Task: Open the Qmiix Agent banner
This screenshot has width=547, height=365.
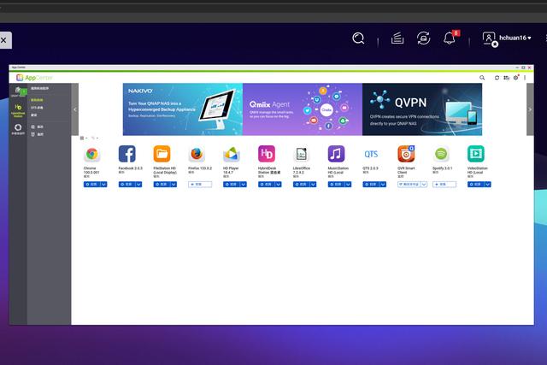Action: click(x=303, y=109)
